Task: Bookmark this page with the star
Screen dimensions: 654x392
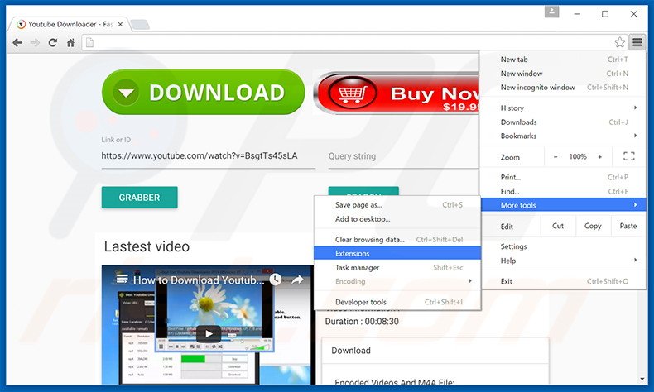Action: pos(620,42)
